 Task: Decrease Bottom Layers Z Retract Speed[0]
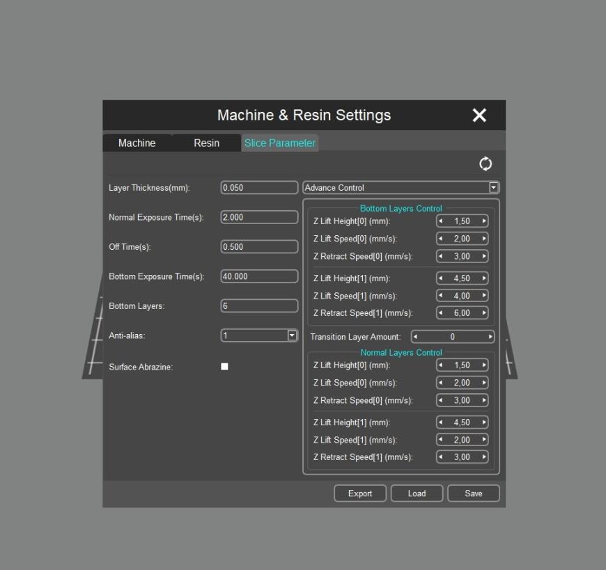click(x=441, y=256)
